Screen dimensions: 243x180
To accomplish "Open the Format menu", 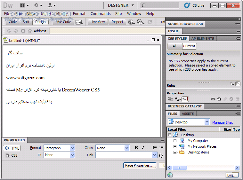I will pos(79,14).
